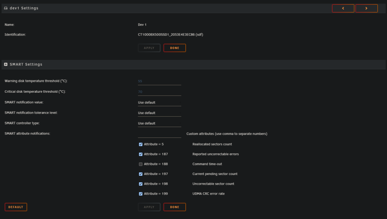Open SMART controller type dropdown

click(x=159, y=123)
